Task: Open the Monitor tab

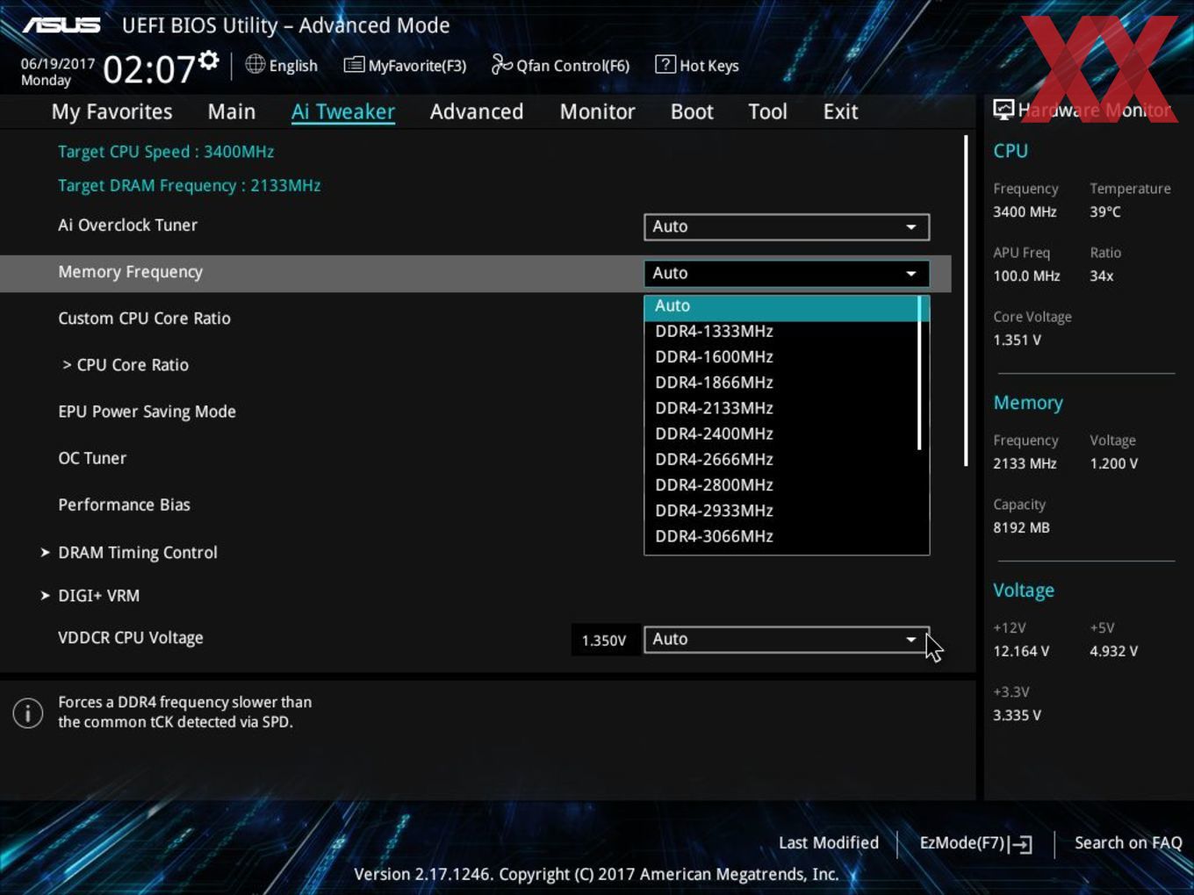Action: [597, 111]
